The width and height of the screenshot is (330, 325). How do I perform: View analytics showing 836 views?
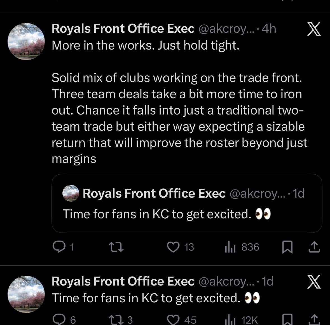pos(230,247)
